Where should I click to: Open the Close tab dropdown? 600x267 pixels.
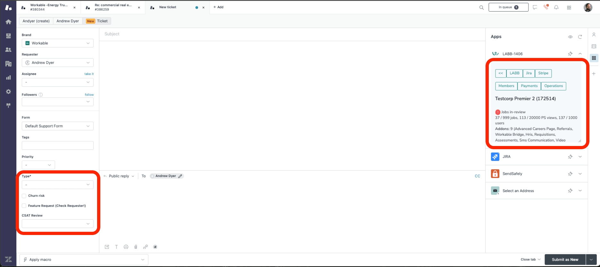531,260
